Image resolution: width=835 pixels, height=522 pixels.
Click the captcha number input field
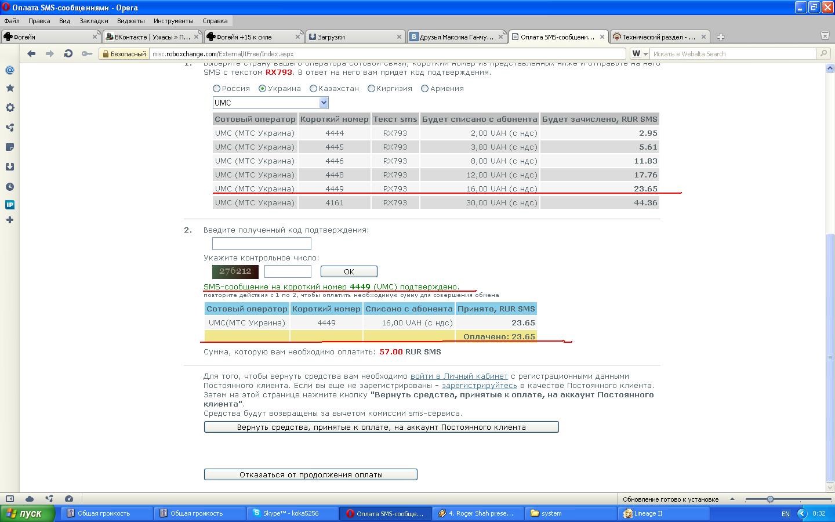point(288,271)
